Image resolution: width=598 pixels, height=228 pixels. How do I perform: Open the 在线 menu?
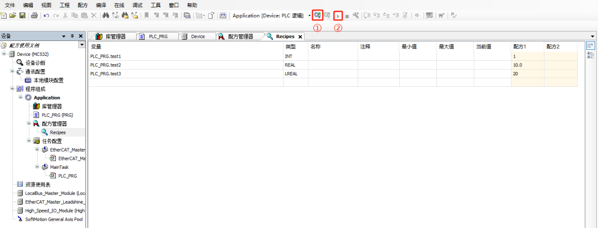pyautogui.click(x=120, y=6)
